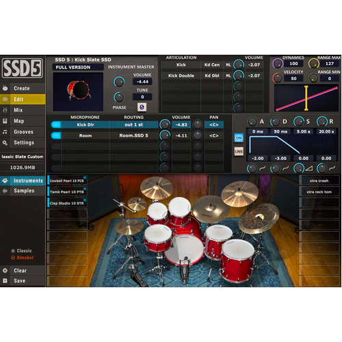342x342 pixels.
Task: Click the tune value field showing 0
Action: (142, 97)
